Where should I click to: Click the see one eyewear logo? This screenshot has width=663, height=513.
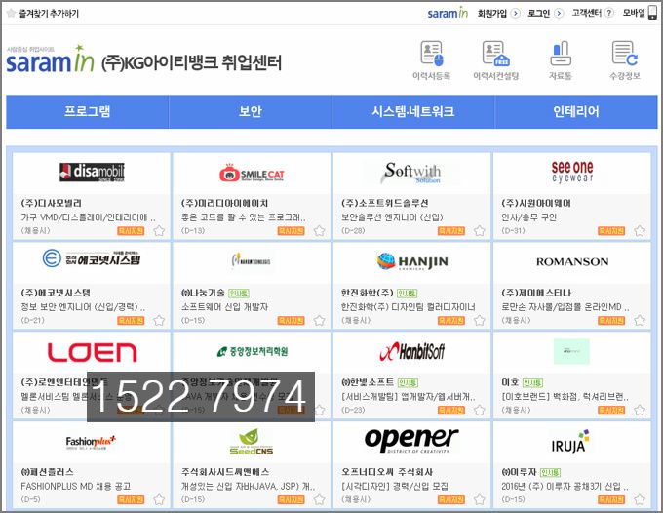[x=572, y=172]
